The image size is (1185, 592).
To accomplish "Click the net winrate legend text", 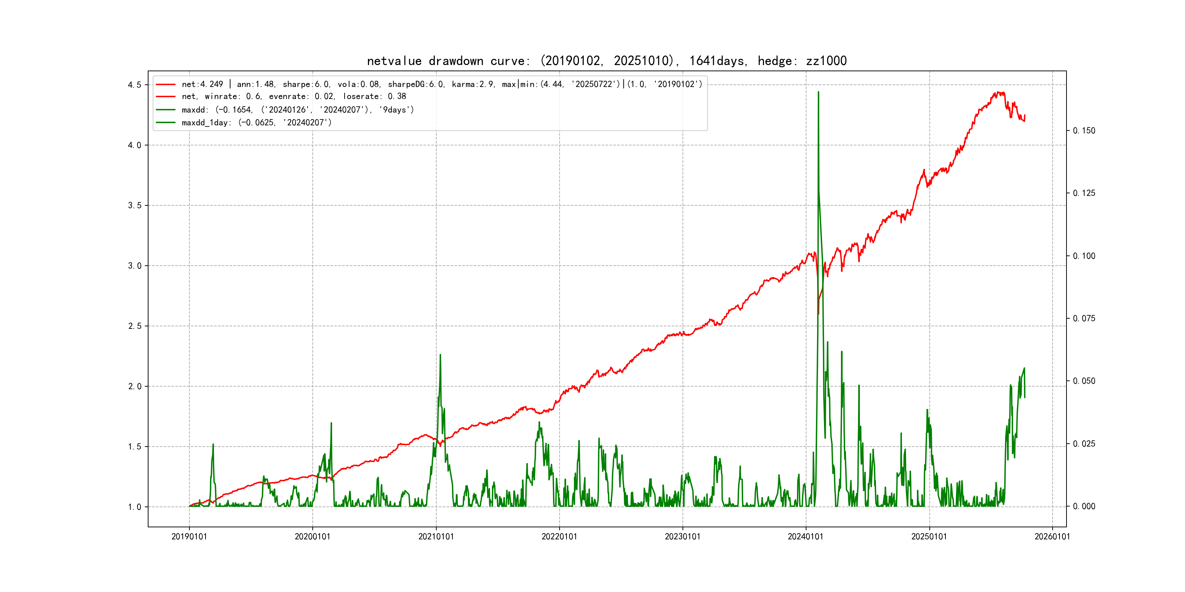I will coord(293,96).
